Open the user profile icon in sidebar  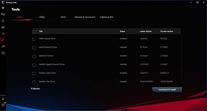click(x=3, y=98)
